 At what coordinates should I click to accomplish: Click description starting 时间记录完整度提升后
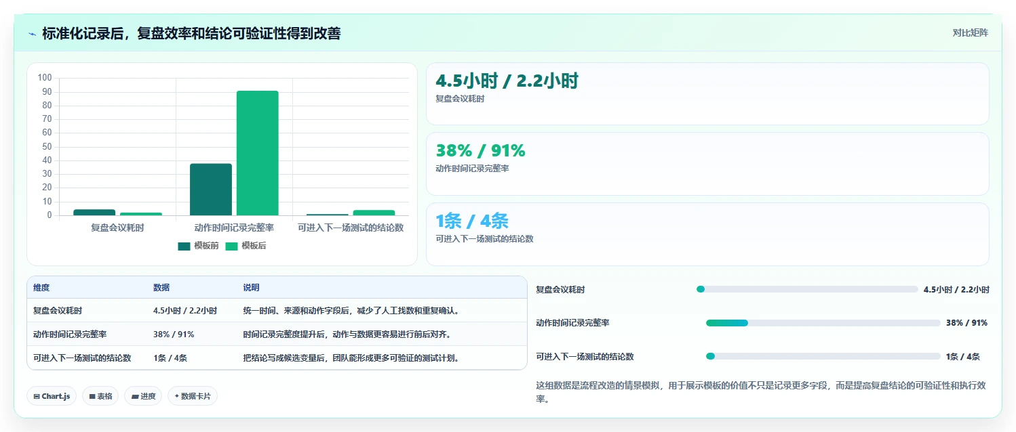[x=347, y=334]
